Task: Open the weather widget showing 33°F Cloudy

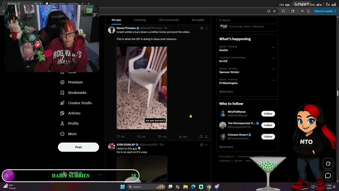Action: click(x=10, y=187)
